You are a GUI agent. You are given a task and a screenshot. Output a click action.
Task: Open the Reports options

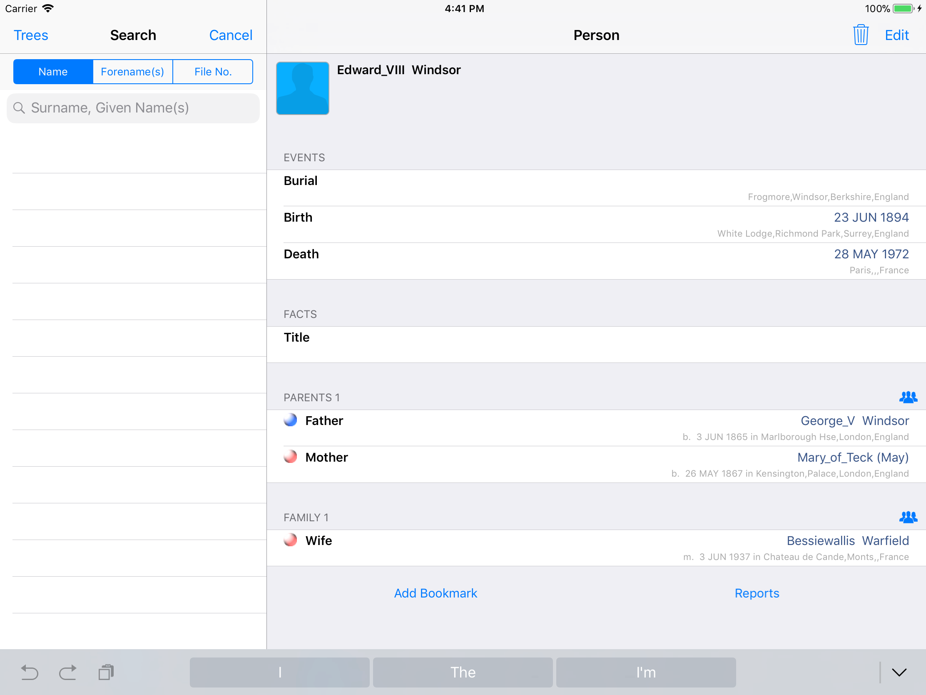pyautogui.click(x=757, y=593)
